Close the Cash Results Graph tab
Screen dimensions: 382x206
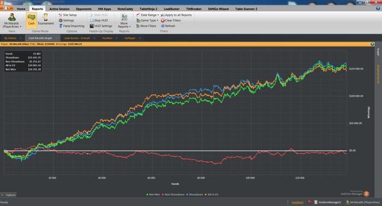point(56,38)
